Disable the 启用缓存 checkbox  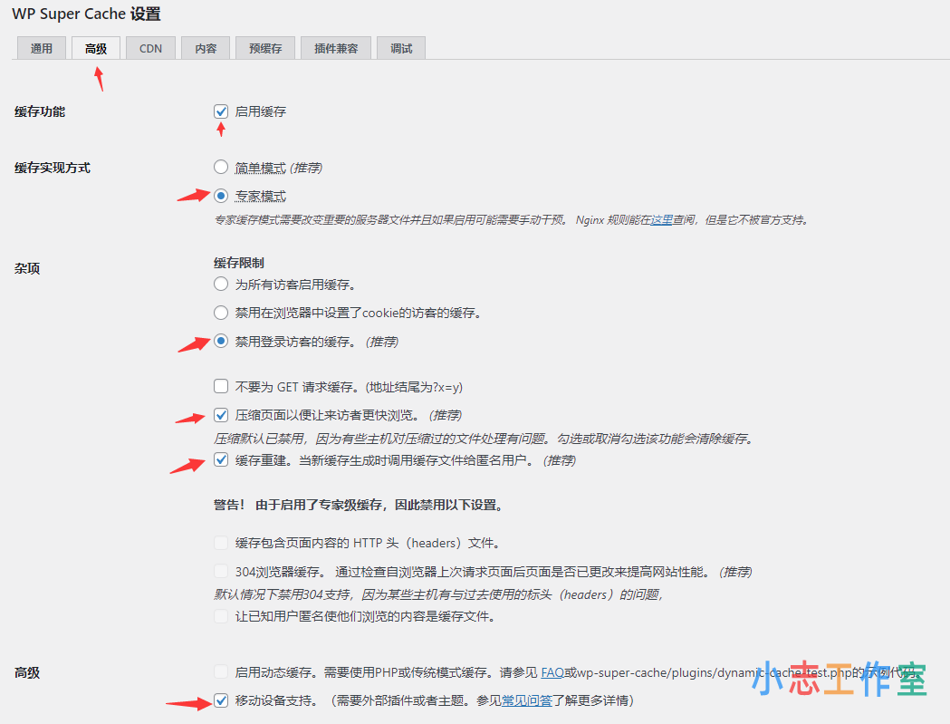tap(221, 111)
